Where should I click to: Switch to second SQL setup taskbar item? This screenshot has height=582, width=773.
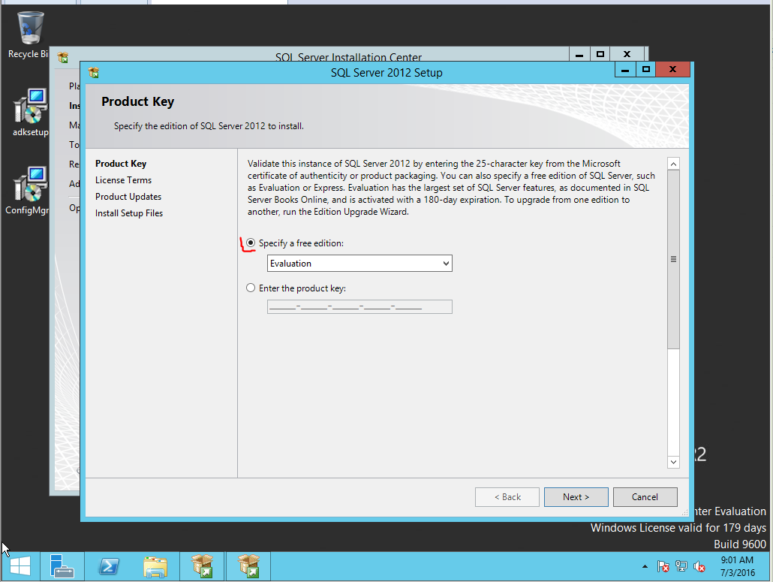coord(248,566)
